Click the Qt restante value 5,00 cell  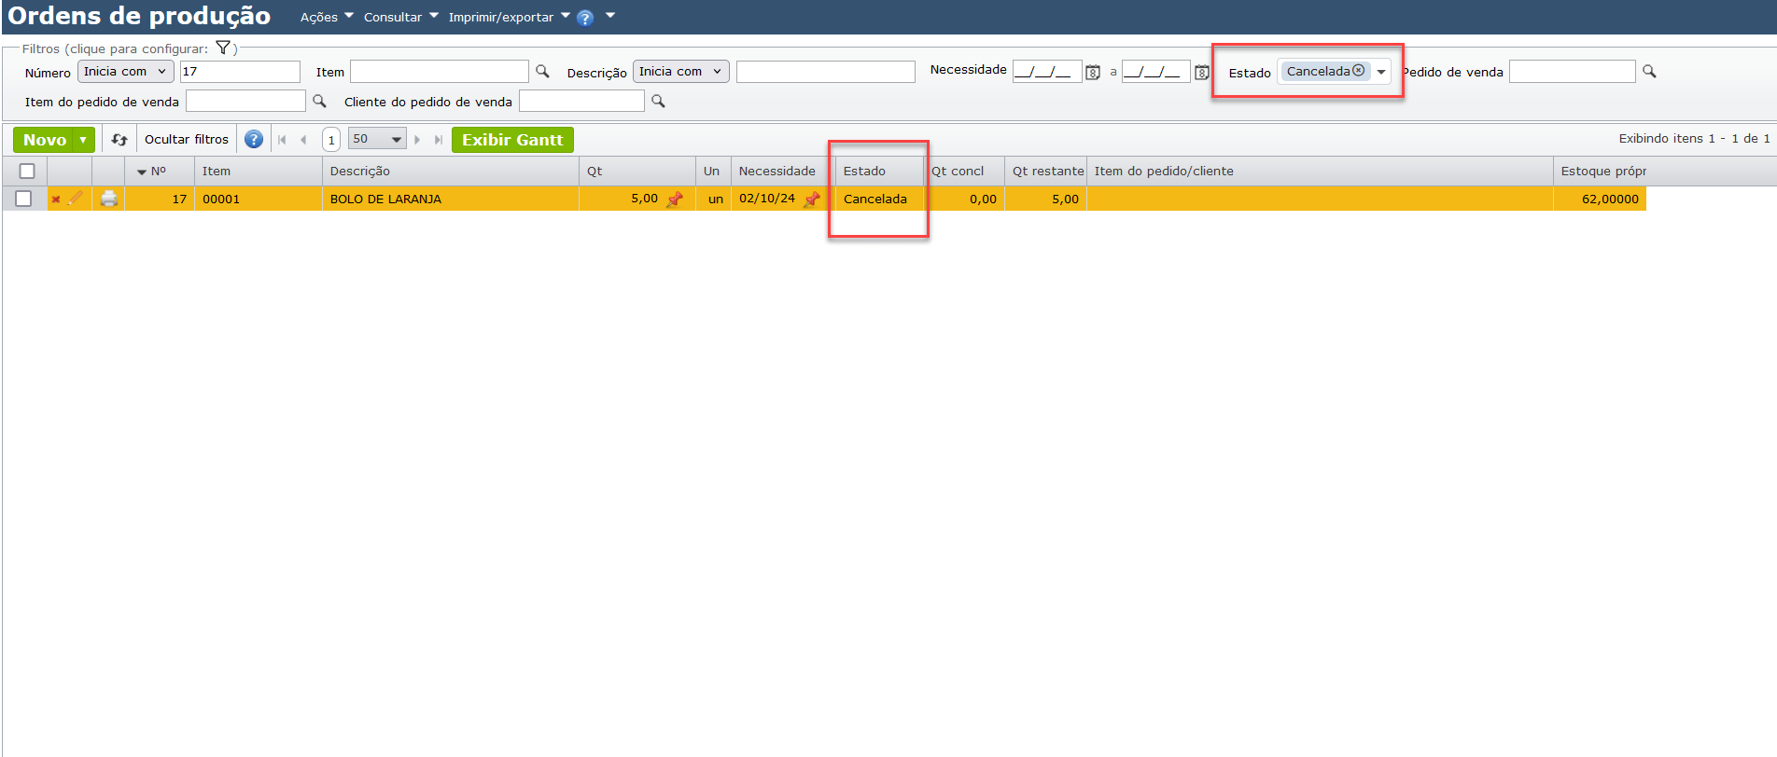[x=1046, y=199]
